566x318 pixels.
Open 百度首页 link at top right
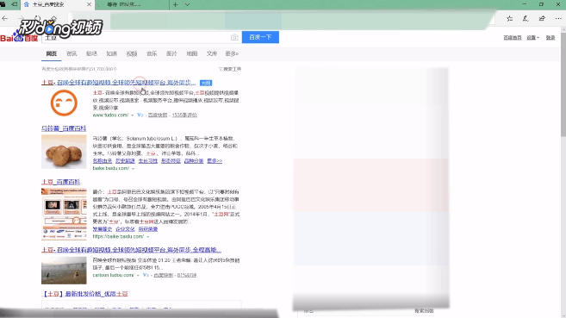point(513,38)
